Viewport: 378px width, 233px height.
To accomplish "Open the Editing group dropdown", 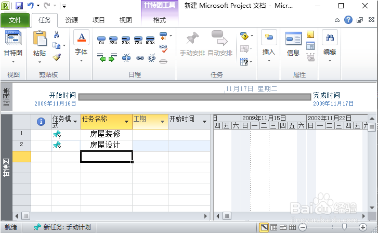I will [x=330, y=60].
